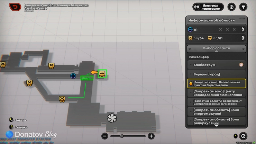Click the red back arrow button

pyautogui.click(x=15, y=7)
